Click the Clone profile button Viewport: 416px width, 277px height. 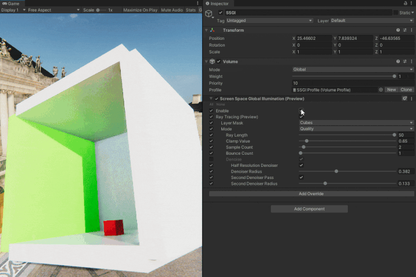point(406,90)
